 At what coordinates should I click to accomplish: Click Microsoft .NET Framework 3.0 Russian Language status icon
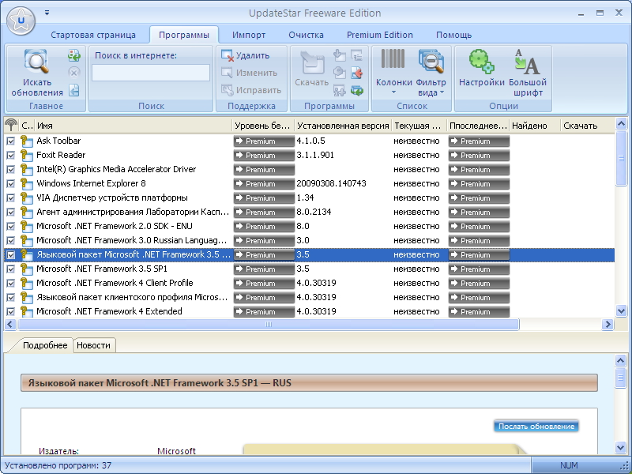point(27,241)
